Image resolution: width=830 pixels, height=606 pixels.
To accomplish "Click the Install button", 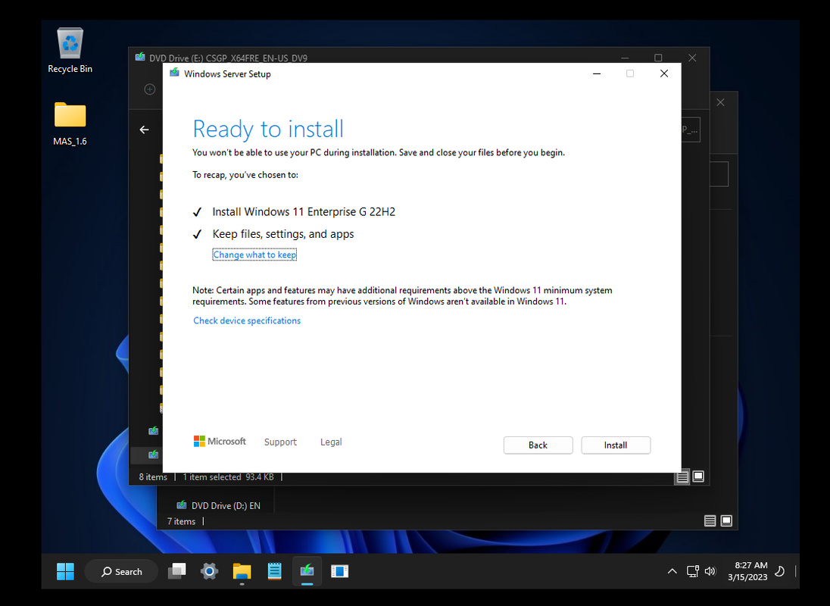I will (616, 445).
